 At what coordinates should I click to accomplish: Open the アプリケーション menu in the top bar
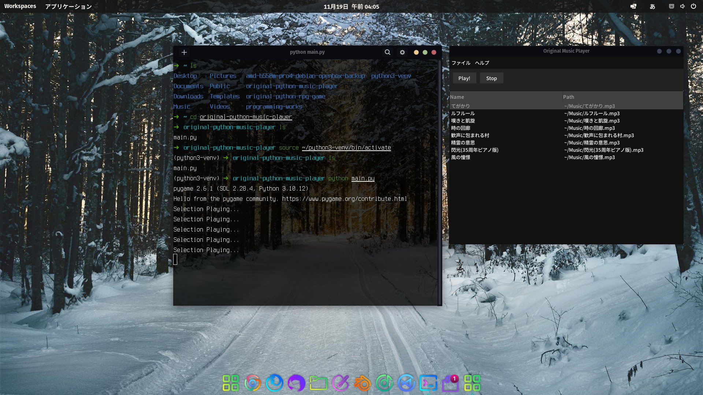[68, 6]
